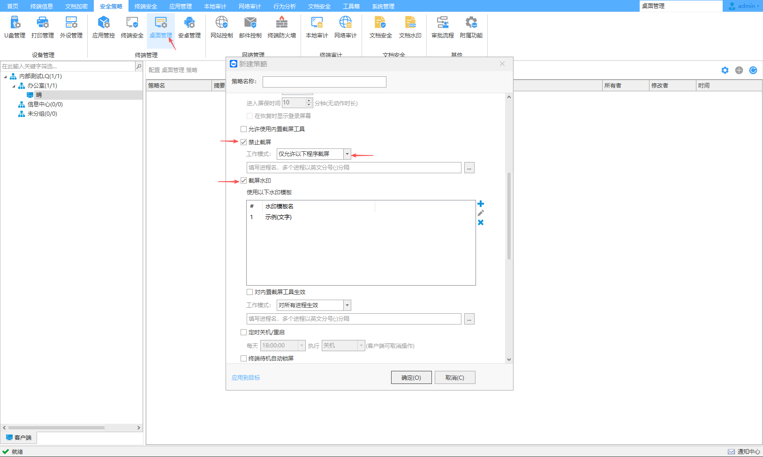The image size is (763, 457).
Task: Click the 应用到目标 link
Action: pyautogui.click(x=246, y=377)
